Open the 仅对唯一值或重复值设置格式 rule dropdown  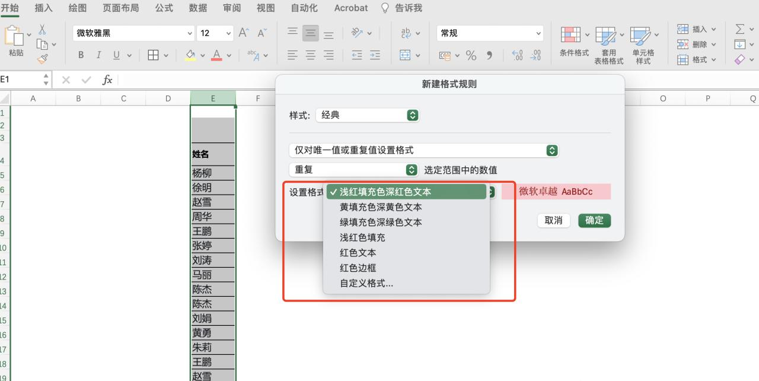click(424, 151)
